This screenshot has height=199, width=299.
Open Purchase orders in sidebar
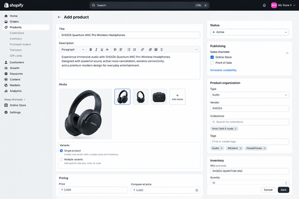pyautogui.click(x=20, y=44)
